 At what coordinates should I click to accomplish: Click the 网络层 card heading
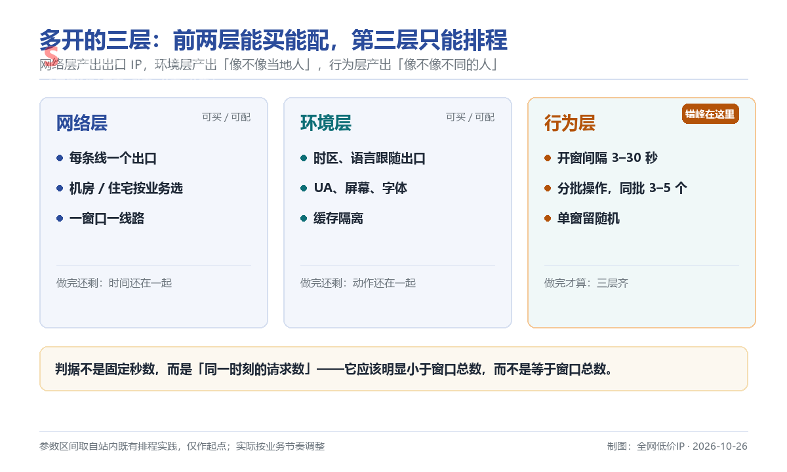point(82,123)
